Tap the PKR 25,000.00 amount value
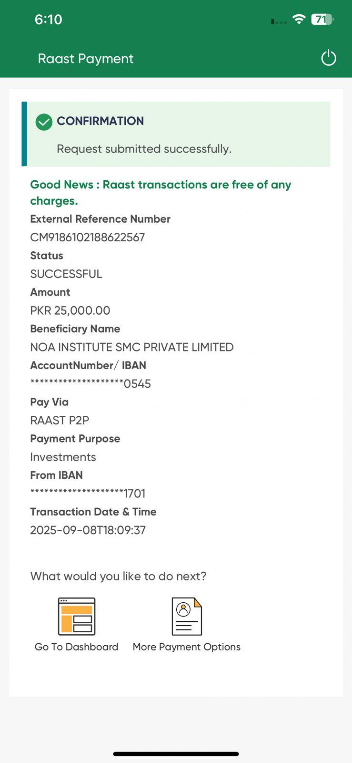 [x=70, y=310]
